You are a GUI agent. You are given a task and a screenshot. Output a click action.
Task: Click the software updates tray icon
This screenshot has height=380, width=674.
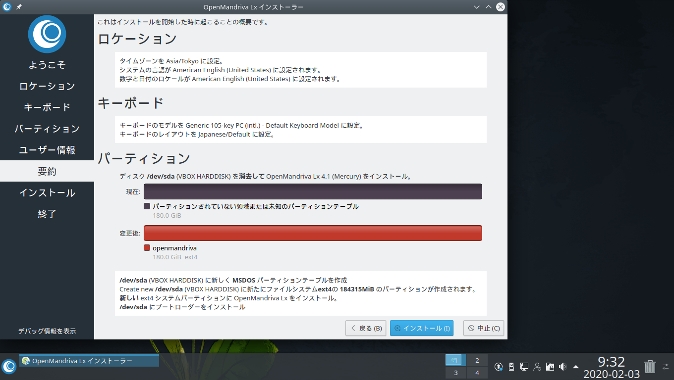point(499,367)
